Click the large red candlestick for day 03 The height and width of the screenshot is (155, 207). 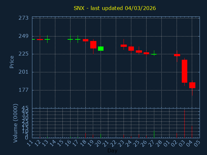click(x=184, y=71)
